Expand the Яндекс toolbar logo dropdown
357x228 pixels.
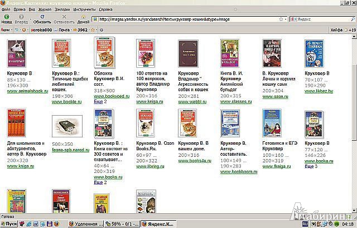tap(6, 30)
